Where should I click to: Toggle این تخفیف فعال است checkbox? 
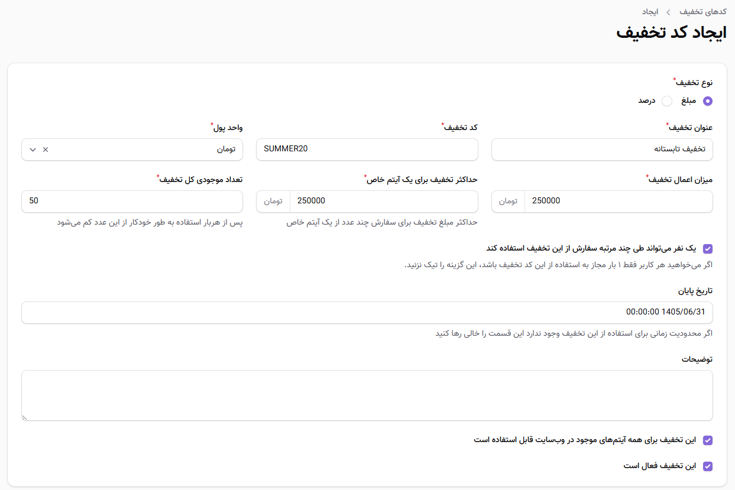(708, 466)
